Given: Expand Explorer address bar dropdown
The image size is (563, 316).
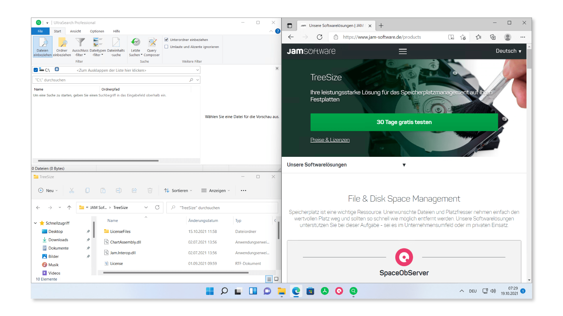Looking at the screenshot, I should pos(146,207).
